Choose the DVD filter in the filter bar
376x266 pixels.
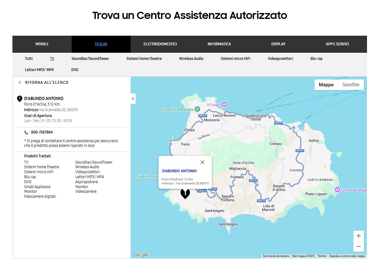[x=75, y=70]
